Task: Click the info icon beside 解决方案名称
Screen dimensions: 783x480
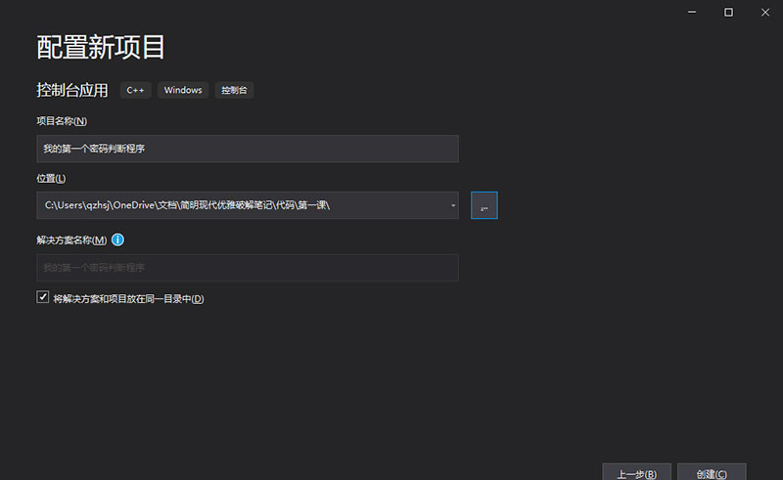Action: (117, 240)
